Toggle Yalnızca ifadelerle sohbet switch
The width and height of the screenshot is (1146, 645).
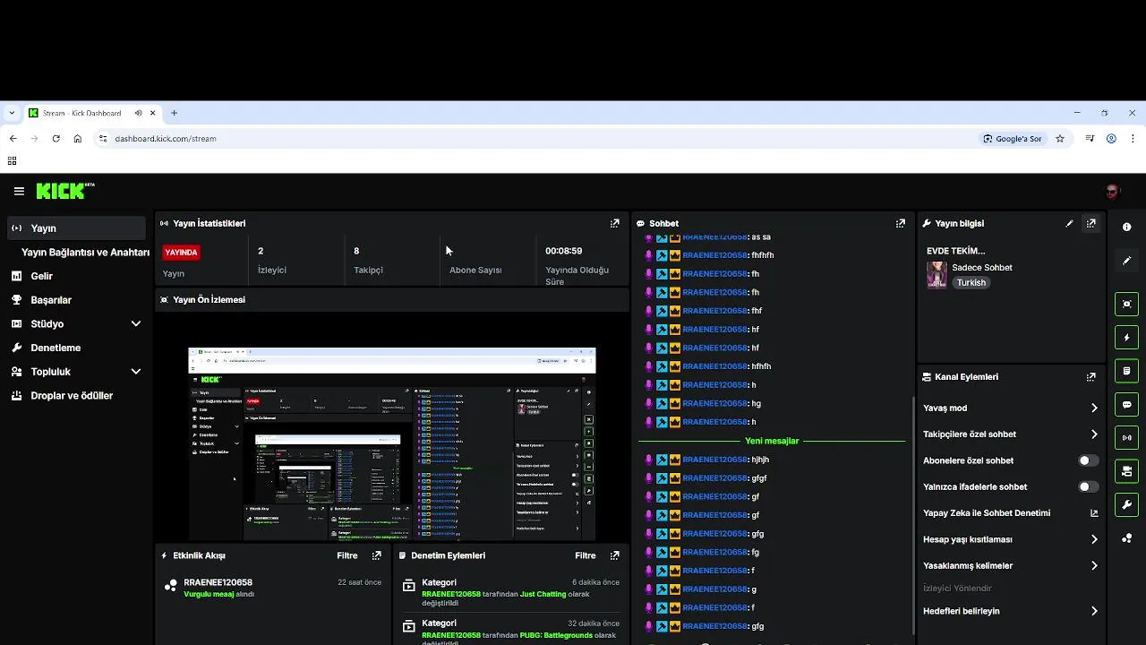(1088, 486)
